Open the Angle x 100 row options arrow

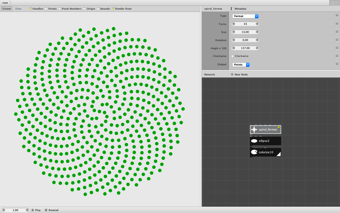coord(337,48)
